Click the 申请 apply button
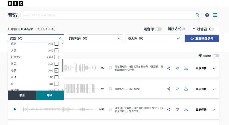Screen dimensions: 229x125 (x=50, y=95)
